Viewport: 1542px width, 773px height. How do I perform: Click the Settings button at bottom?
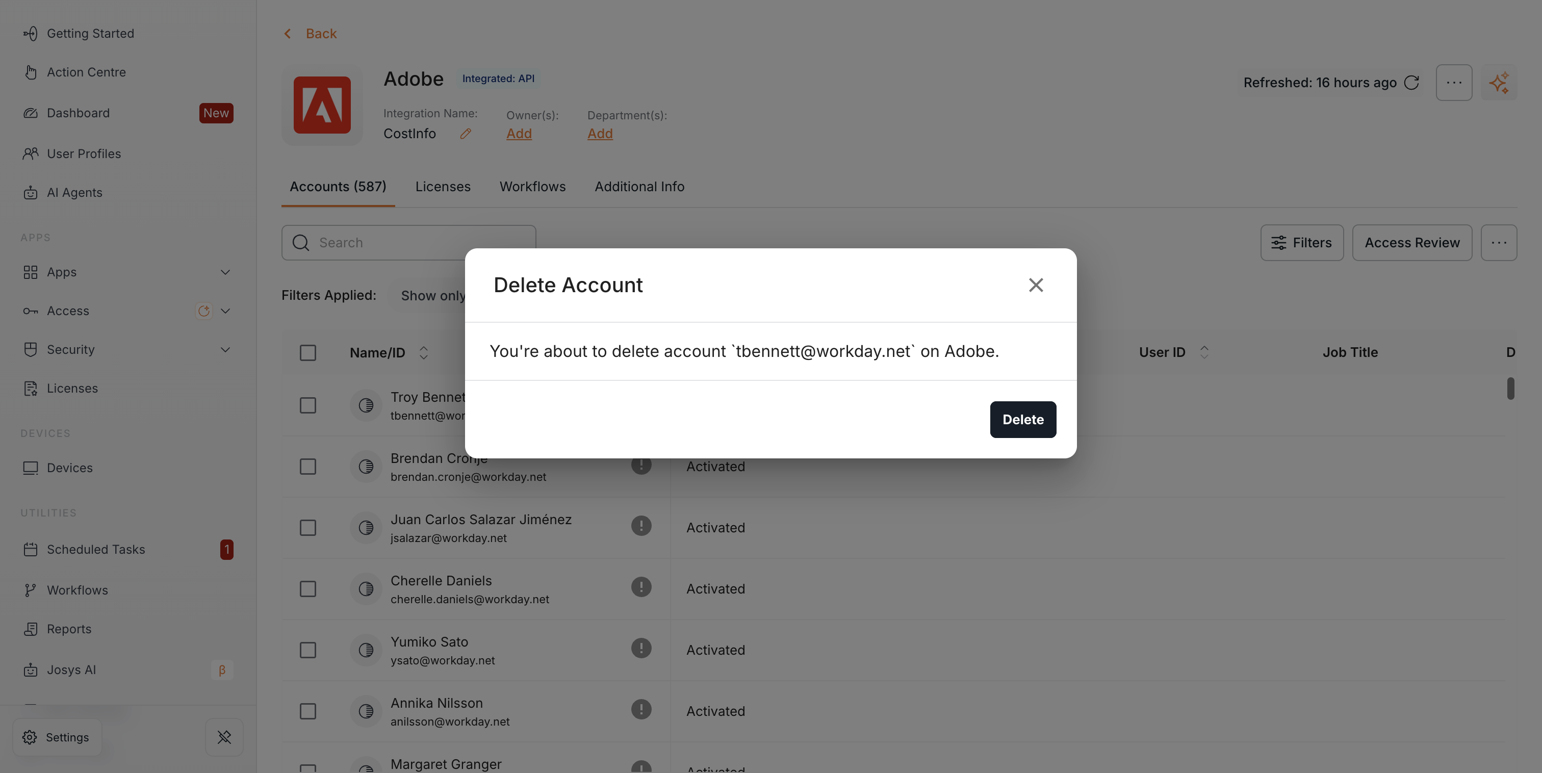[57, 738]
